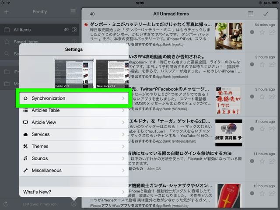Image resolution: width=280 pixels, height=210 pixels.
Task: Click the battery icon in status bar
Action: 275,3
